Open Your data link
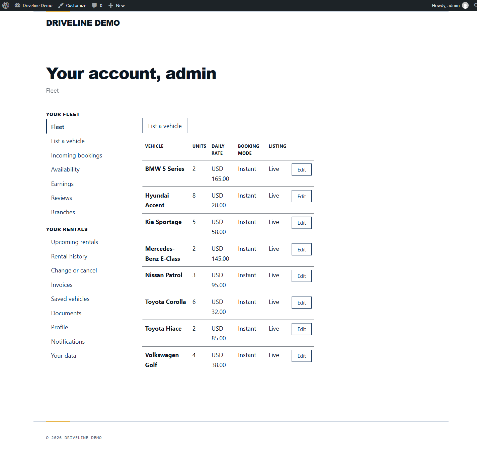 pyautogui.click(x=64, y=356)
